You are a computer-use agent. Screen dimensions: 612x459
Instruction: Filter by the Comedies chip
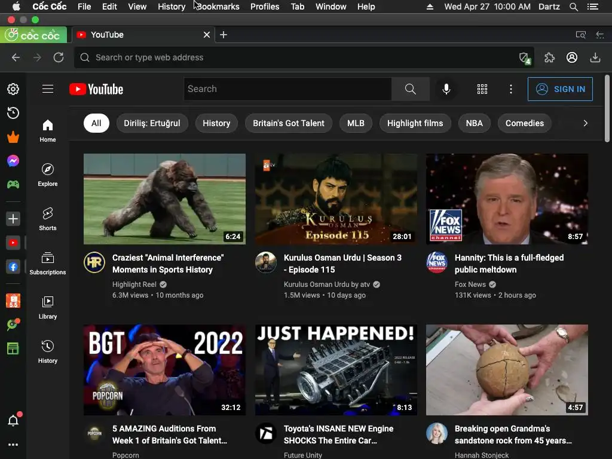coord(524,123)
